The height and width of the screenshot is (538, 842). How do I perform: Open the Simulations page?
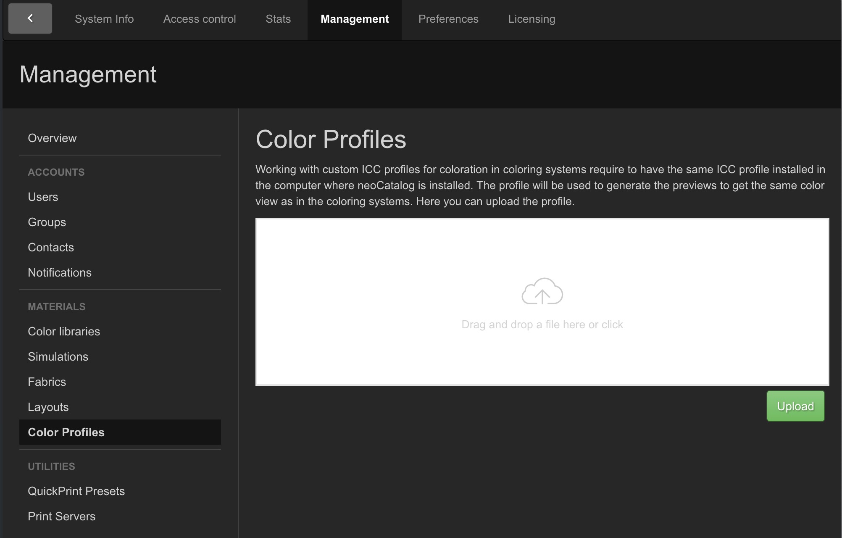(x=58, y=357)
